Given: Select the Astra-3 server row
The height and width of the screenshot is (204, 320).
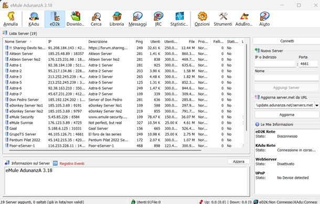Looking at the screenshot, I should [x=124, y=77].
